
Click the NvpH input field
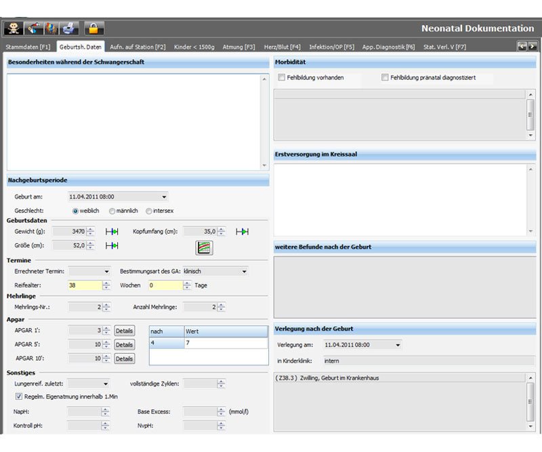[201, 426]
